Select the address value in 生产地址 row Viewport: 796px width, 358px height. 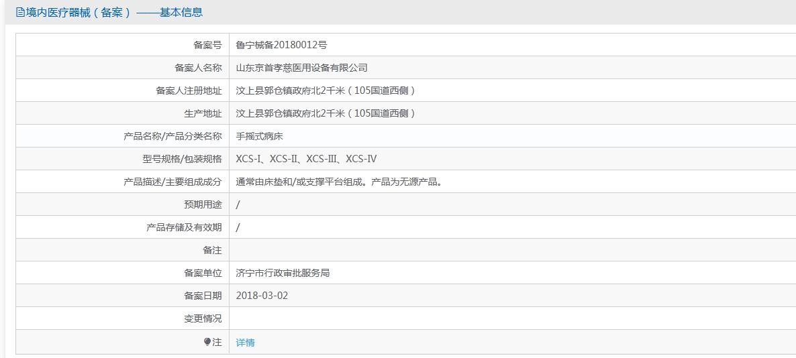[326, 113]
